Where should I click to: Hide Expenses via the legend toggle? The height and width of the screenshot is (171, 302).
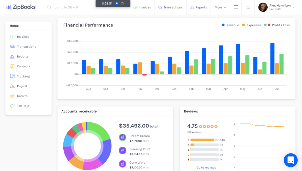coord(251,25)
